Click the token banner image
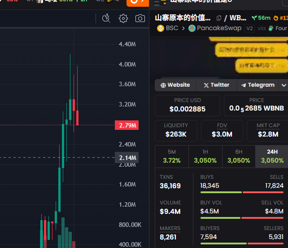 point(219,58)
